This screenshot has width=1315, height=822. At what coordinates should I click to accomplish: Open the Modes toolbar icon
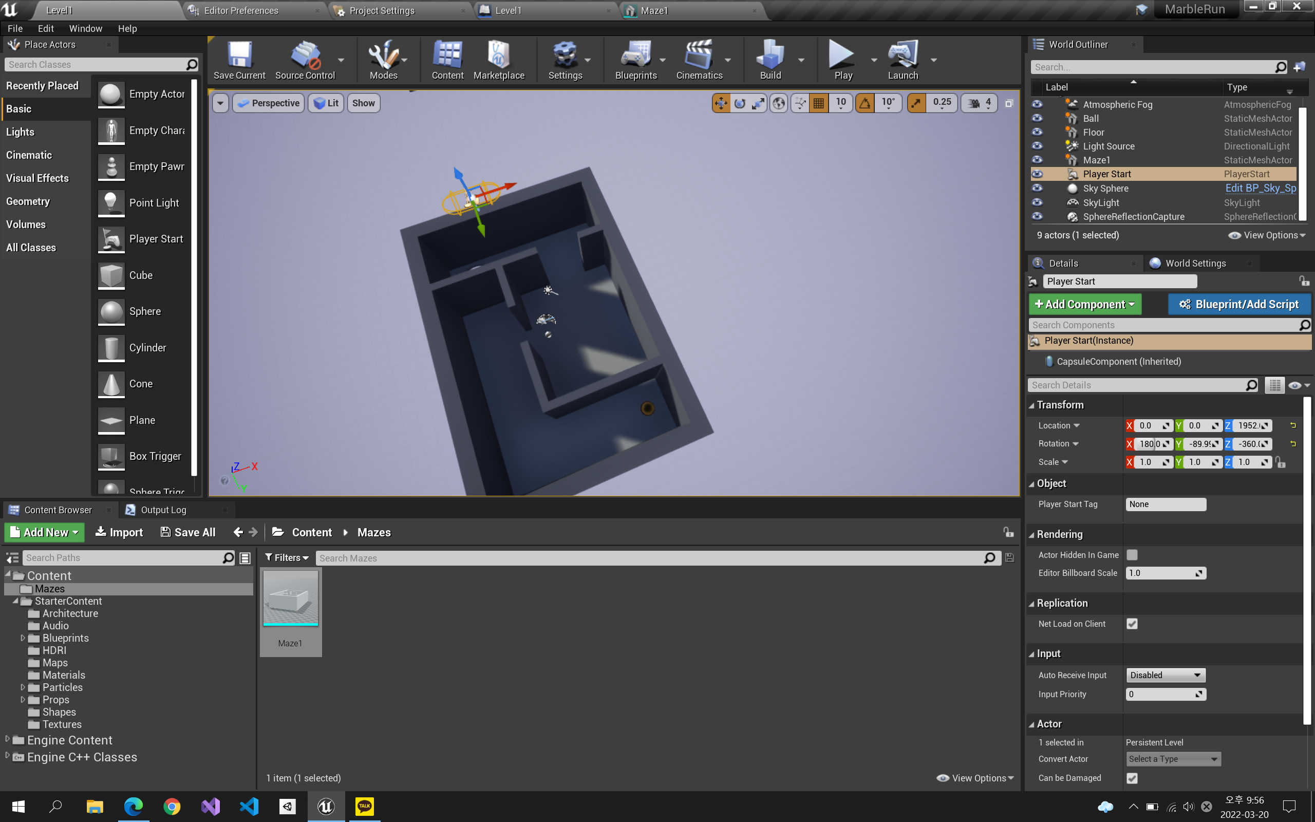(x=384, y=60)
